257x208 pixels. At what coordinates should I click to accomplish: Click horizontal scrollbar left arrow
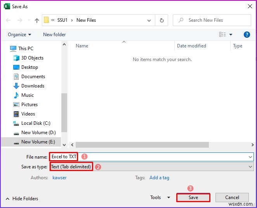point(72,145)
